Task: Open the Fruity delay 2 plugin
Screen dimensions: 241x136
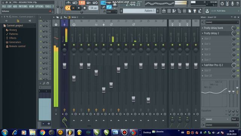Action: click(212, 33)
